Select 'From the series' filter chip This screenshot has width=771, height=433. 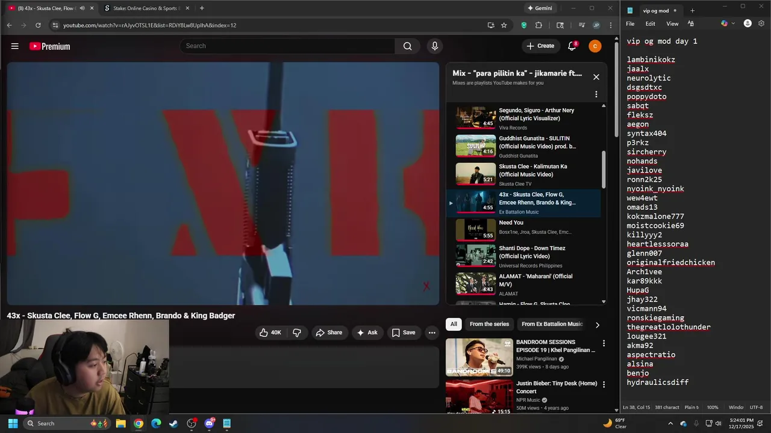click(489, 324)
